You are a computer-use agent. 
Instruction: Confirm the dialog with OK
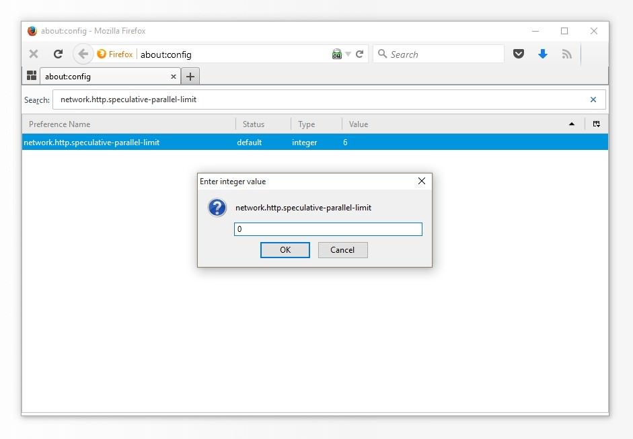(285, 250)
